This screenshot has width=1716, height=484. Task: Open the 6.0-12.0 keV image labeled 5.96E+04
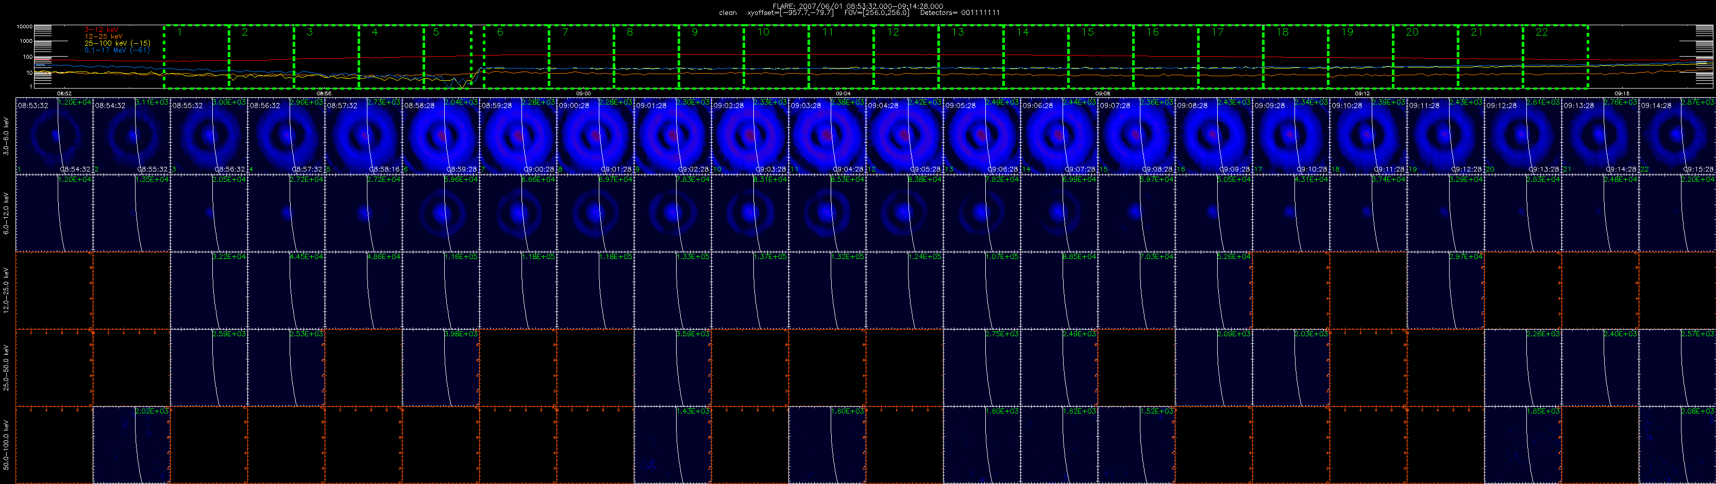pos(440,213)
